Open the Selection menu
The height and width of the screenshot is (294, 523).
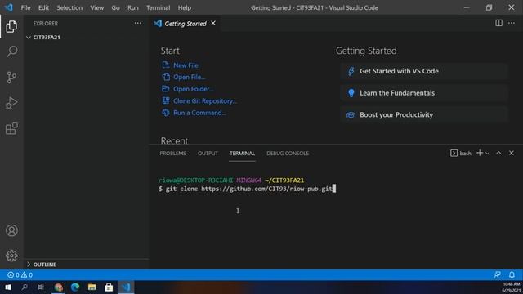(69, 7)
